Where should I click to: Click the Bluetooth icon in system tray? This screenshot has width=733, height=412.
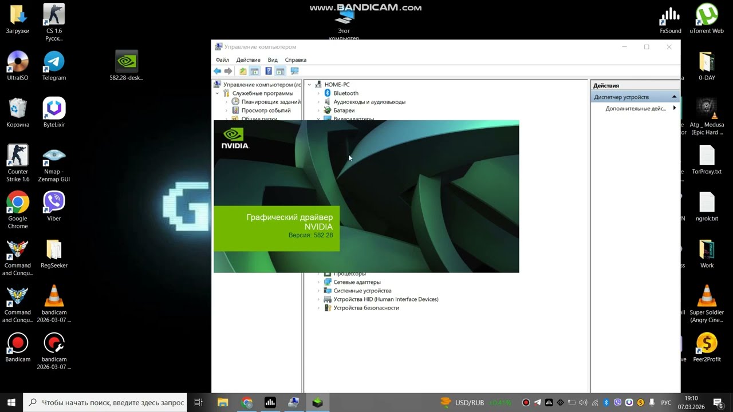(606, 403)
